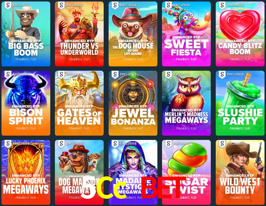Launch The Dog House game card
The width and height of the screenshot is (266, 206).
pyautogui.click(x=133, y=34)
